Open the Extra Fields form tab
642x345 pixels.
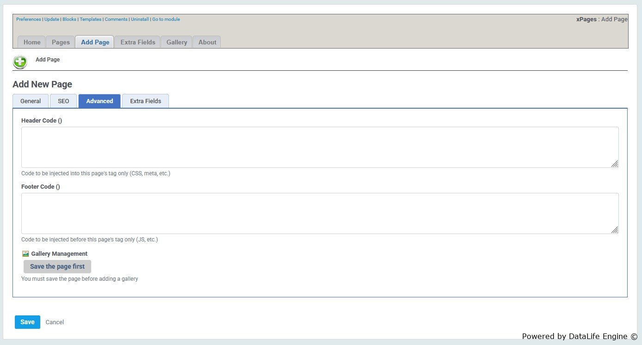pos(145,101)
